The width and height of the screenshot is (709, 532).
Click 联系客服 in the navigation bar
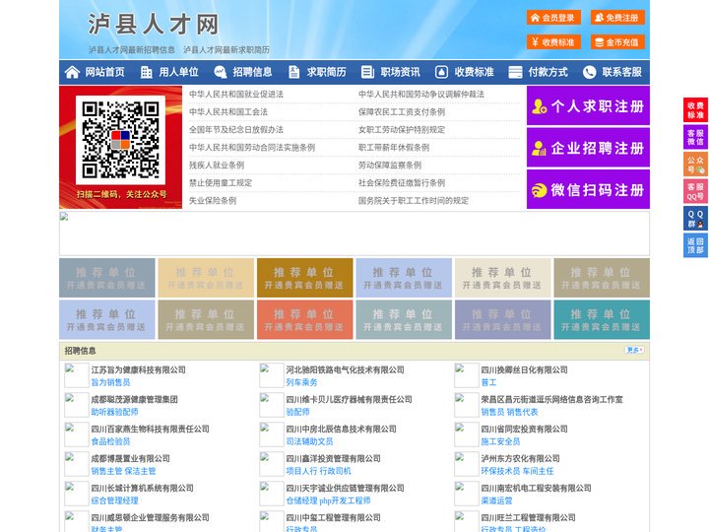(x=621, y=72)
